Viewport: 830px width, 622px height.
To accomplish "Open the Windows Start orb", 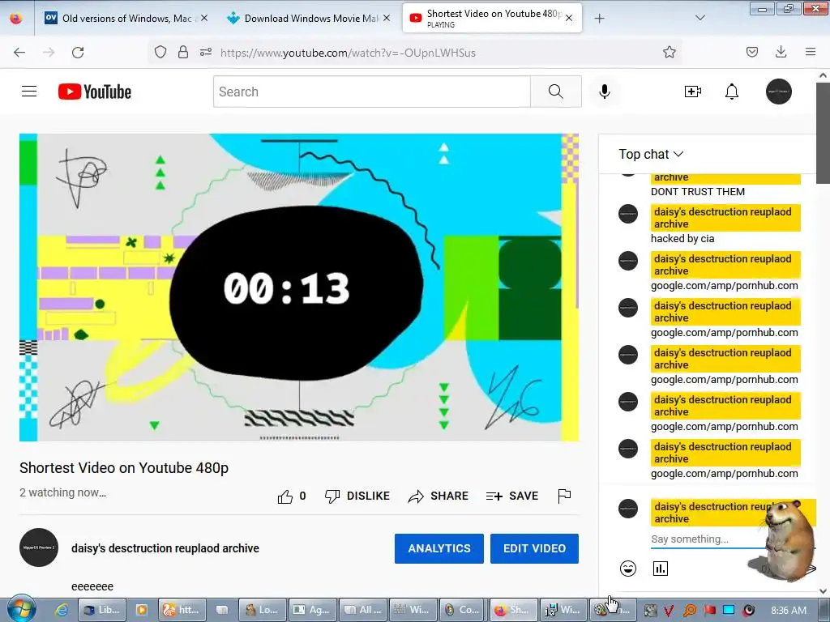I will click(22, 610).
